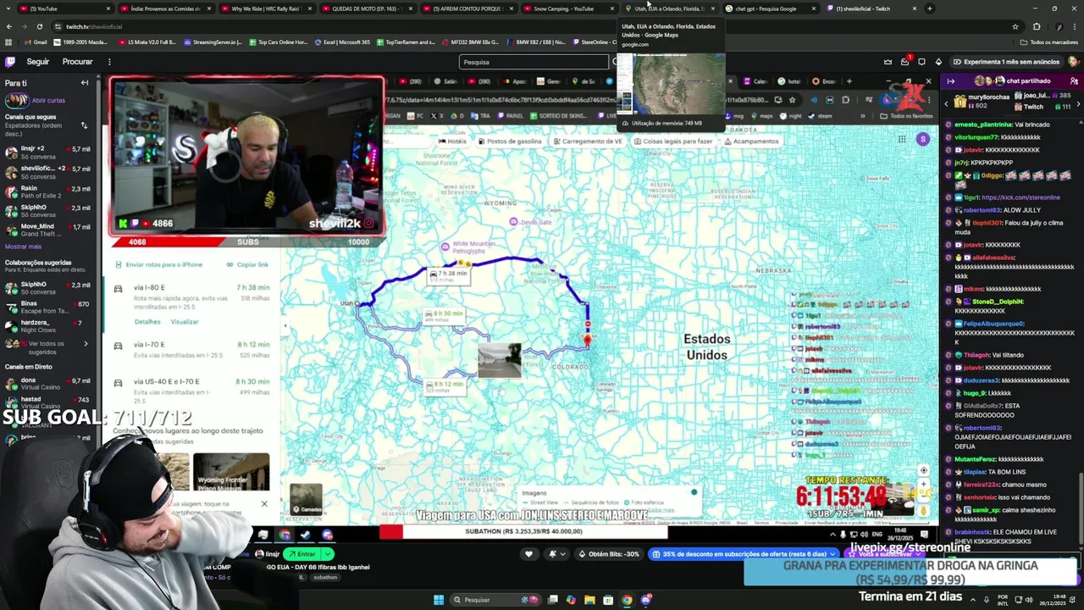Click the Get Bits diamond icon in the top bar

pyautogui.click(x=938, y=62)
